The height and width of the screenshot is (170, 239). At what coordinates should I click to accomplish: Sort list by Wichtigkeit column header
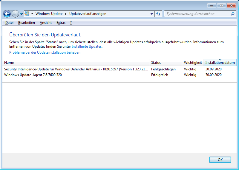pos(193,63)
